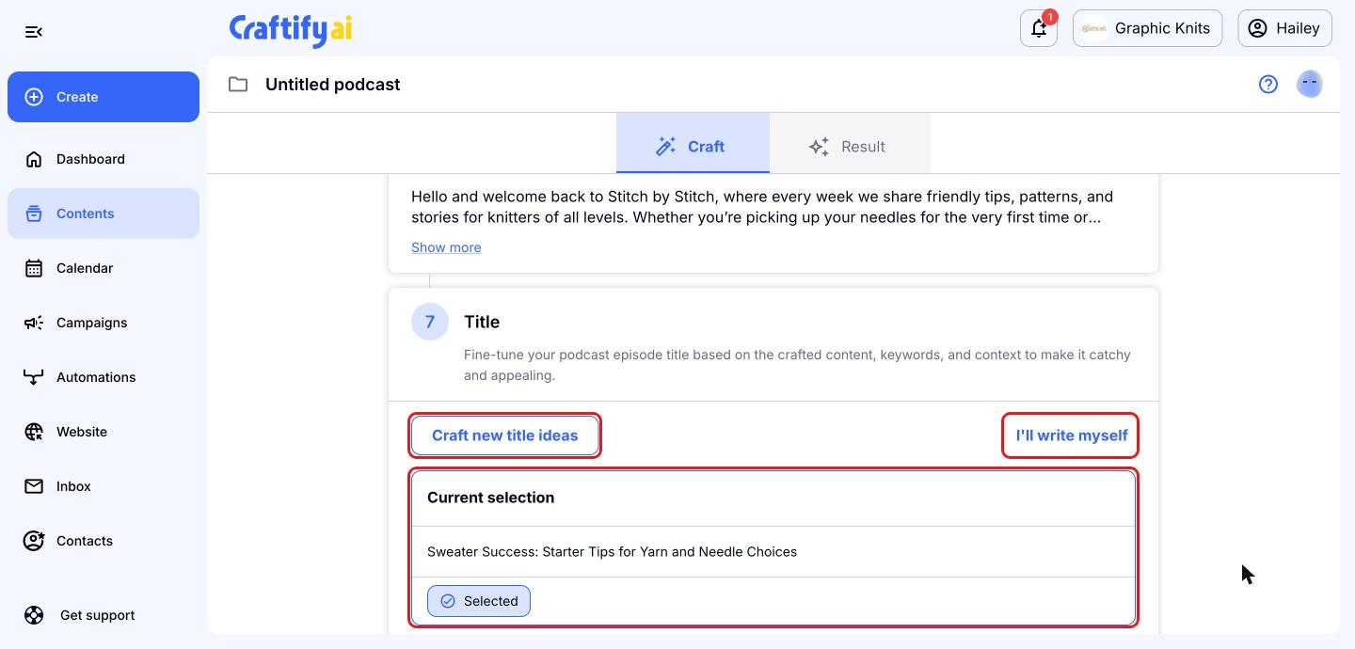Open Dashboard from the sidebar
This screenshot has width=1355, height=649.
tap(104, 159)
